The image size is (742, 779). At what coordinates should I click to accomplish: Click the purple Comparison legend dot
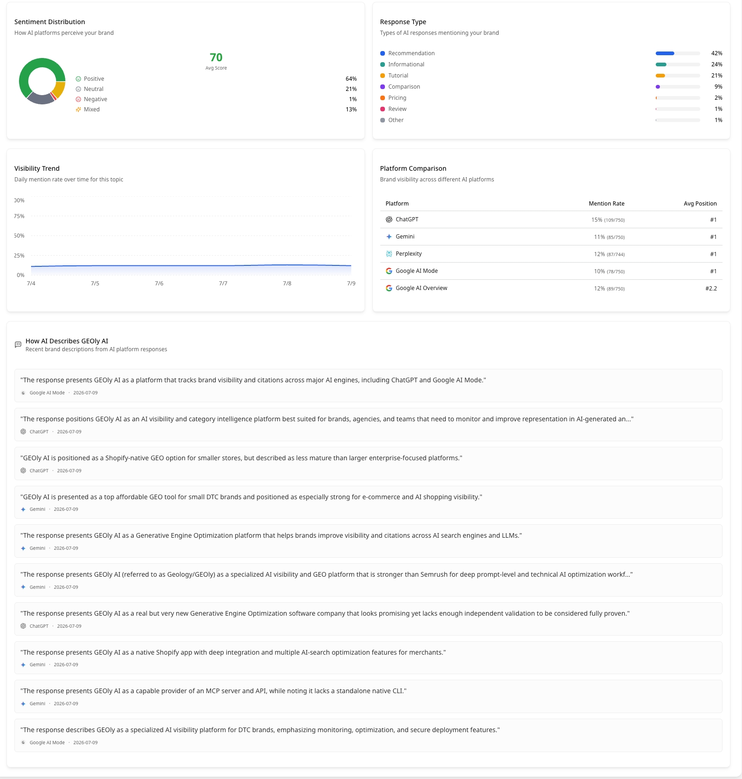383,87
